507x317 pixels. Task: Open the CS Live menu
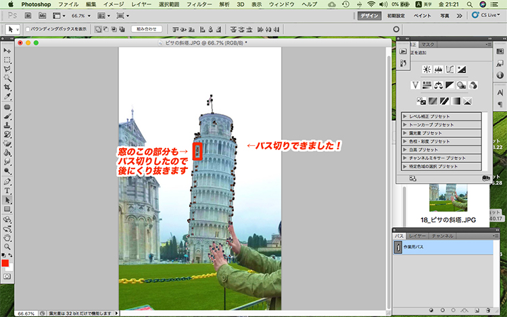pyautogui.click(x=486, y=15)
